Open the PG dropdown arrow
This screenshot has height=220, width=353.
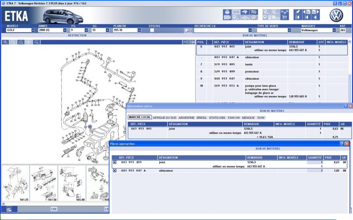[x=86, y=30]
